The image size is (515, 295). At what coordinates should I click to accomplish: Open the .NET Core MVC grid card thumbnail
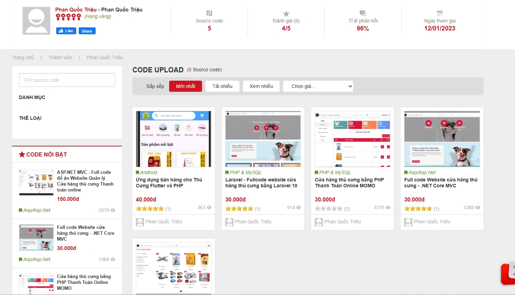(442, 139)
